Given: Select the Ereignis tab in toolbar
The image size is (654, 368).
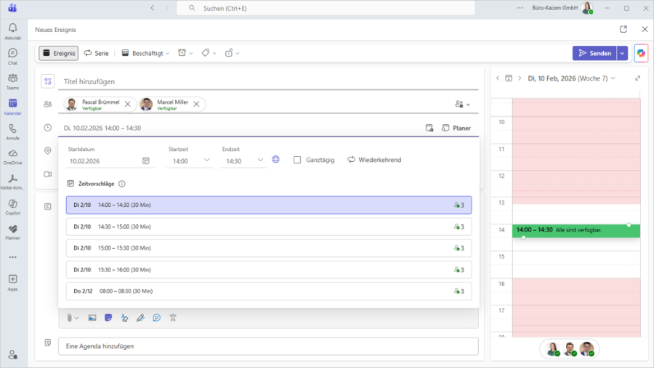Looking at the screenshot, I should tap(58, 53).
